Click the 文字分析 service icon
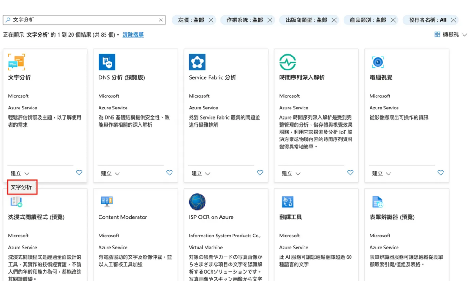This screenshot has width=476, height=281. 16,62
